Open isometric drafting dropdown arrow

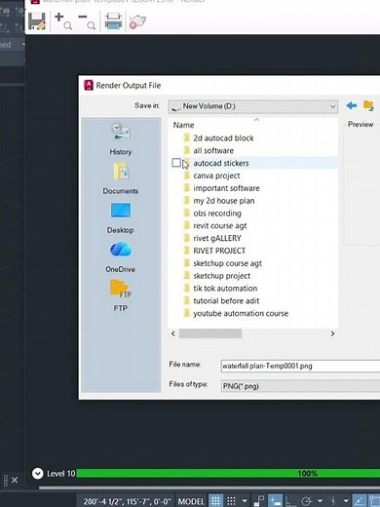pyautogui.click(x=346, y=501)
